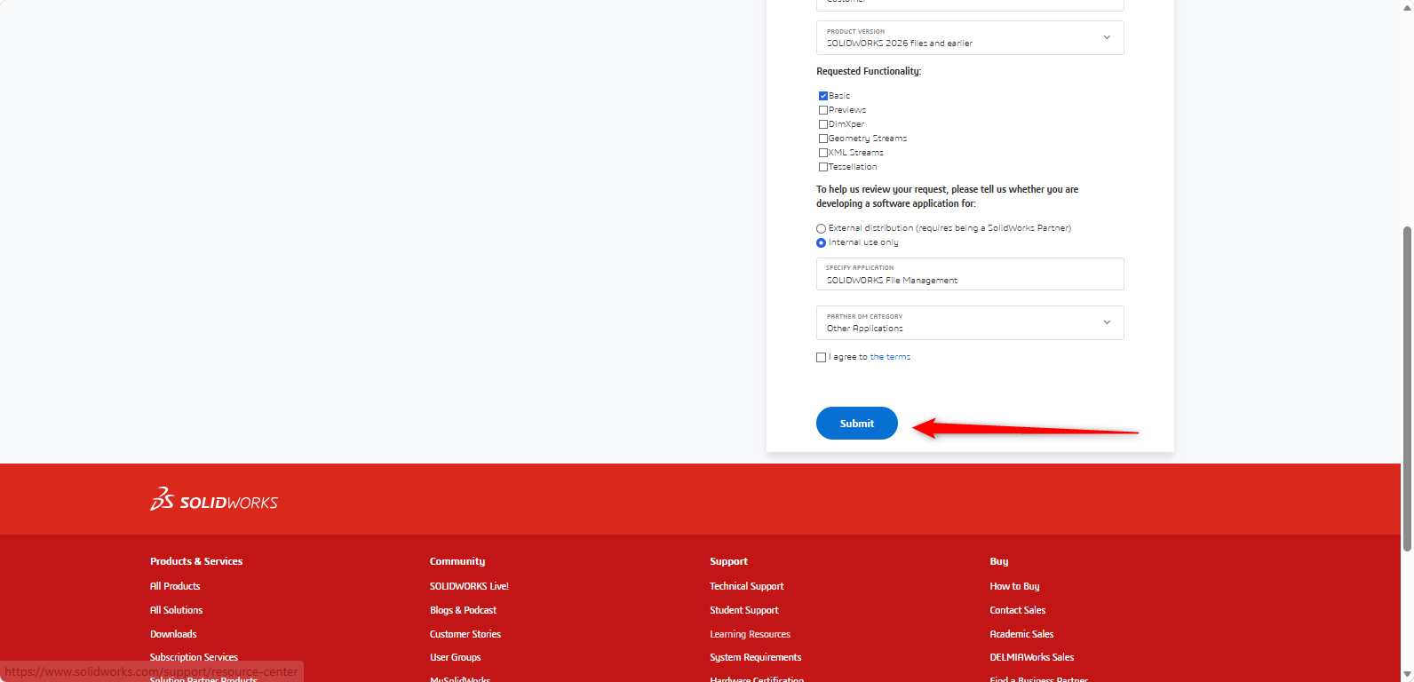Open Contact Sales link
Screen dimensions: 1414x682
click(x=1018, y=610)
